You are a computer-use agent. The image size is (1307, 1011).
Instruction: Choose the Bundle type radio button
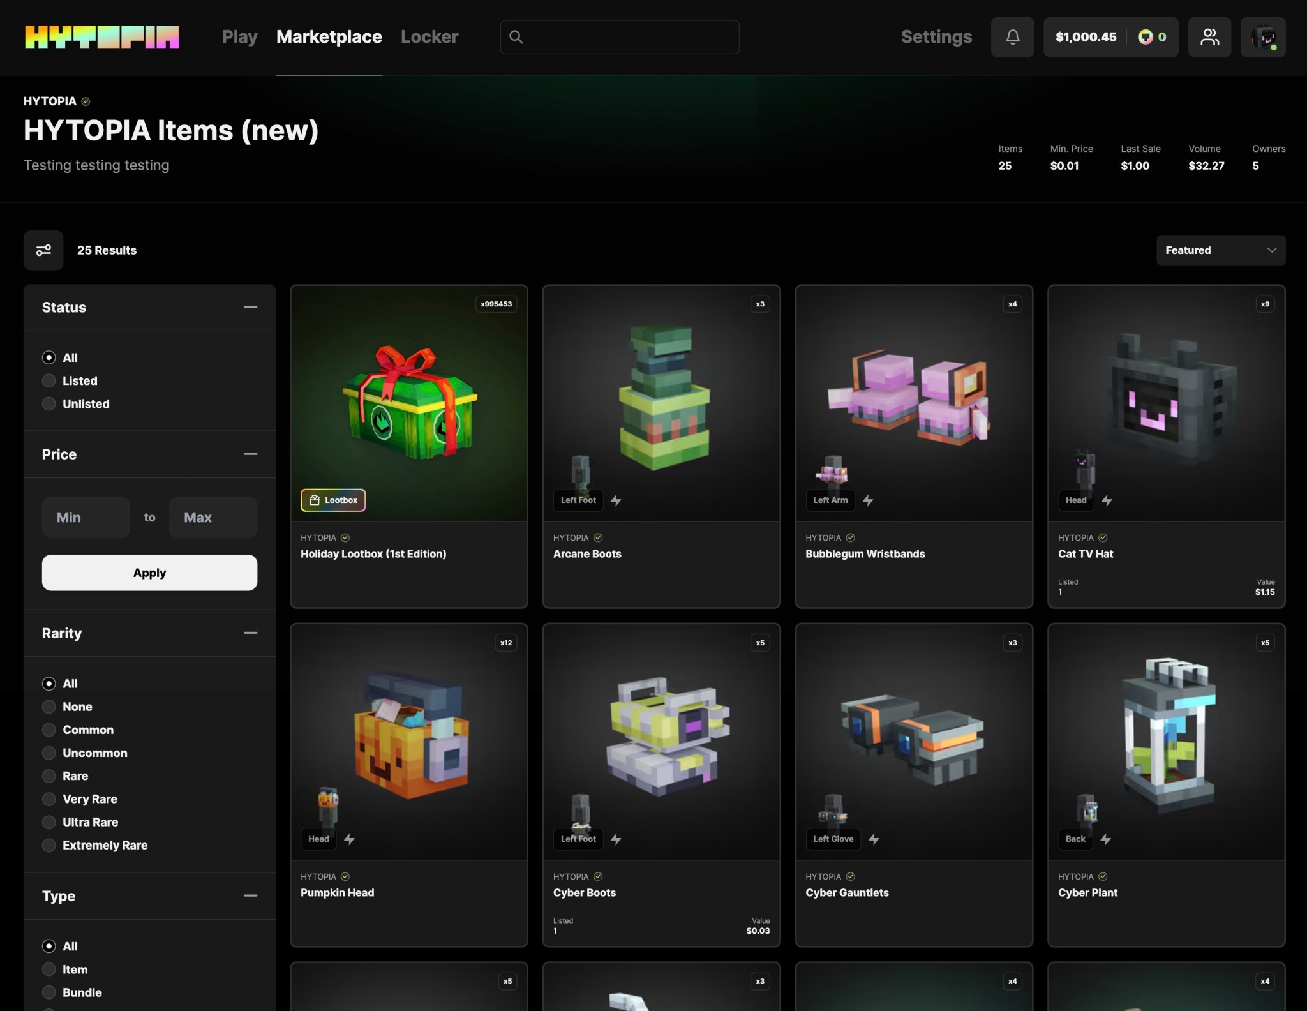tap(49, 992)
